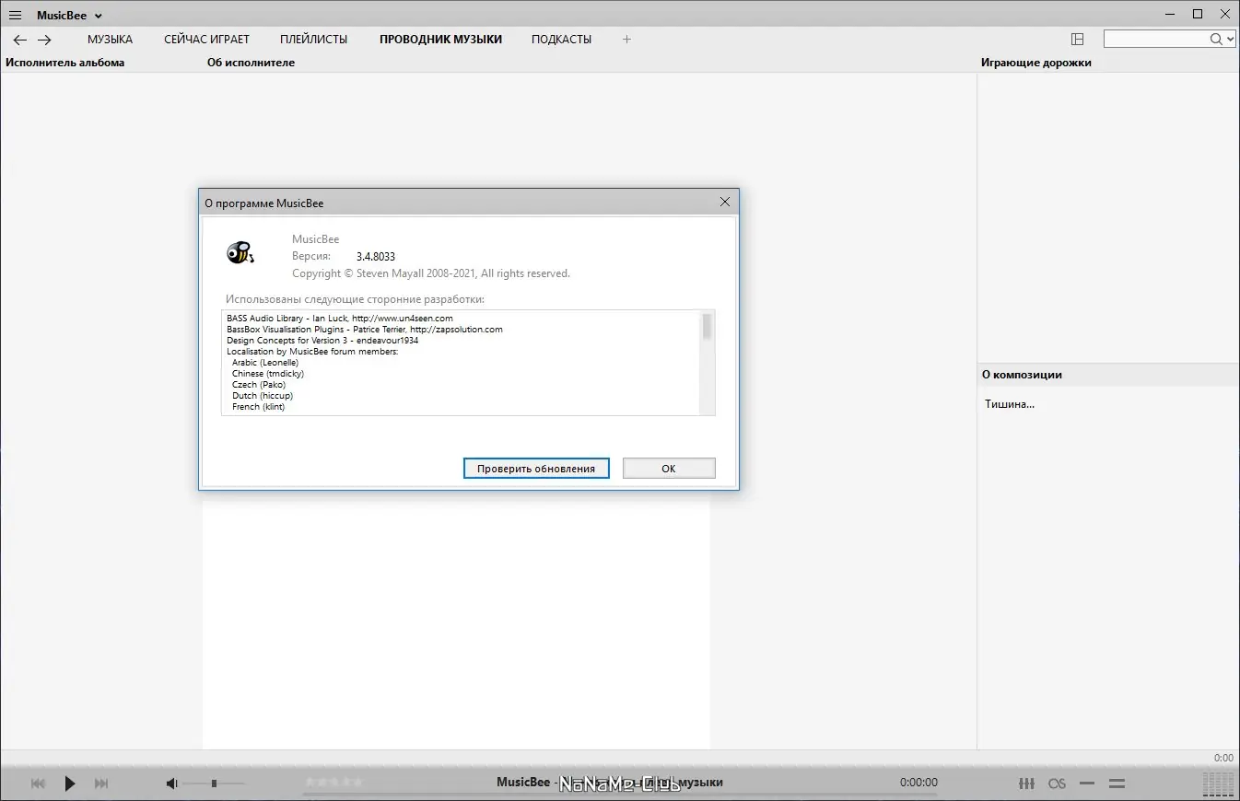Skip to the next track
The width and height of the screenshot is (1240, 801).
[x=101, y=784]
